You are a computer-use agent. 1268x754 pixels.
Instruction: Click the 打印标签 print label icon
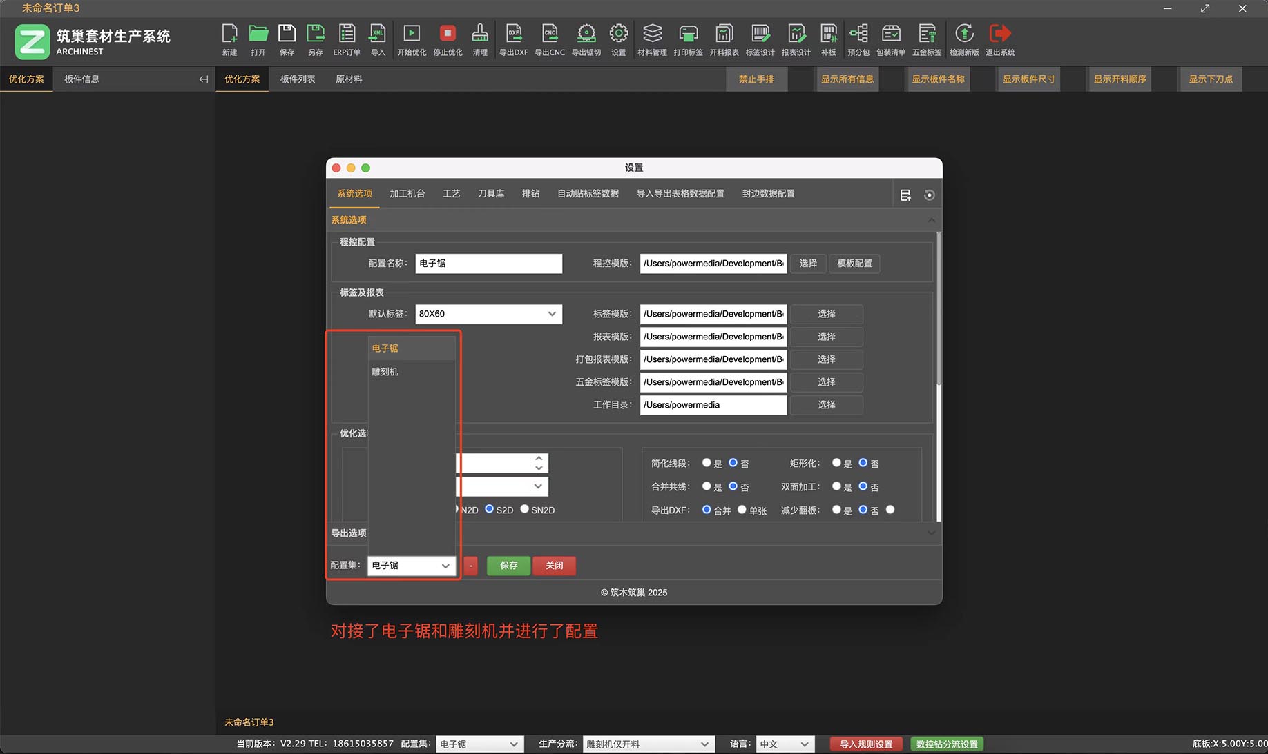click(x=688, y=39)
